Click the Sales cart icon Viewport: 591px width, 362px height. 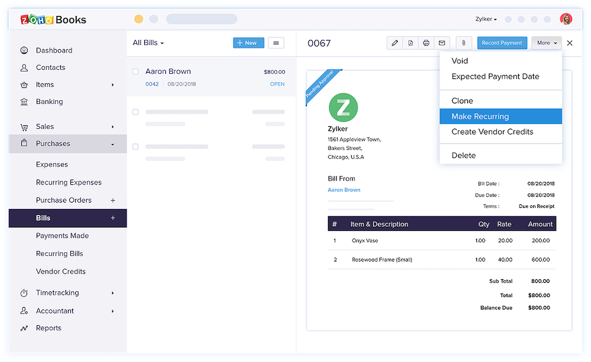24,127
